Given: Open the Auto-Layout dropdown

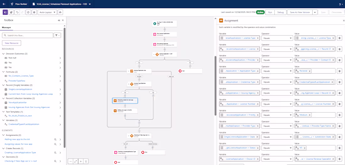Looking at the screenshot, I should pyautogui.click(x=47, y=12).
